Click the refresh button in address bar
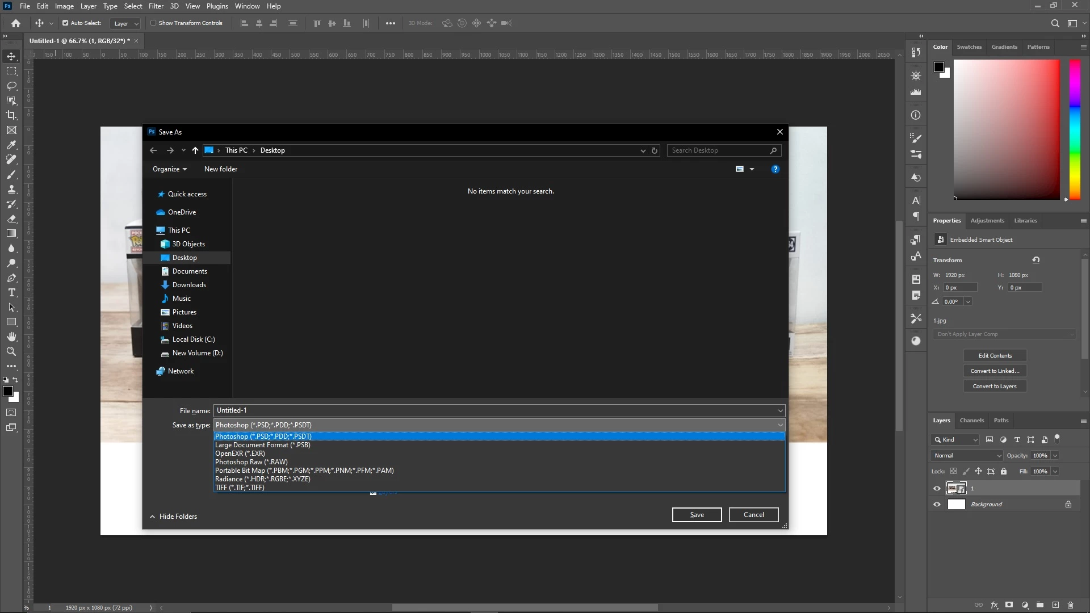 point(655,150)
